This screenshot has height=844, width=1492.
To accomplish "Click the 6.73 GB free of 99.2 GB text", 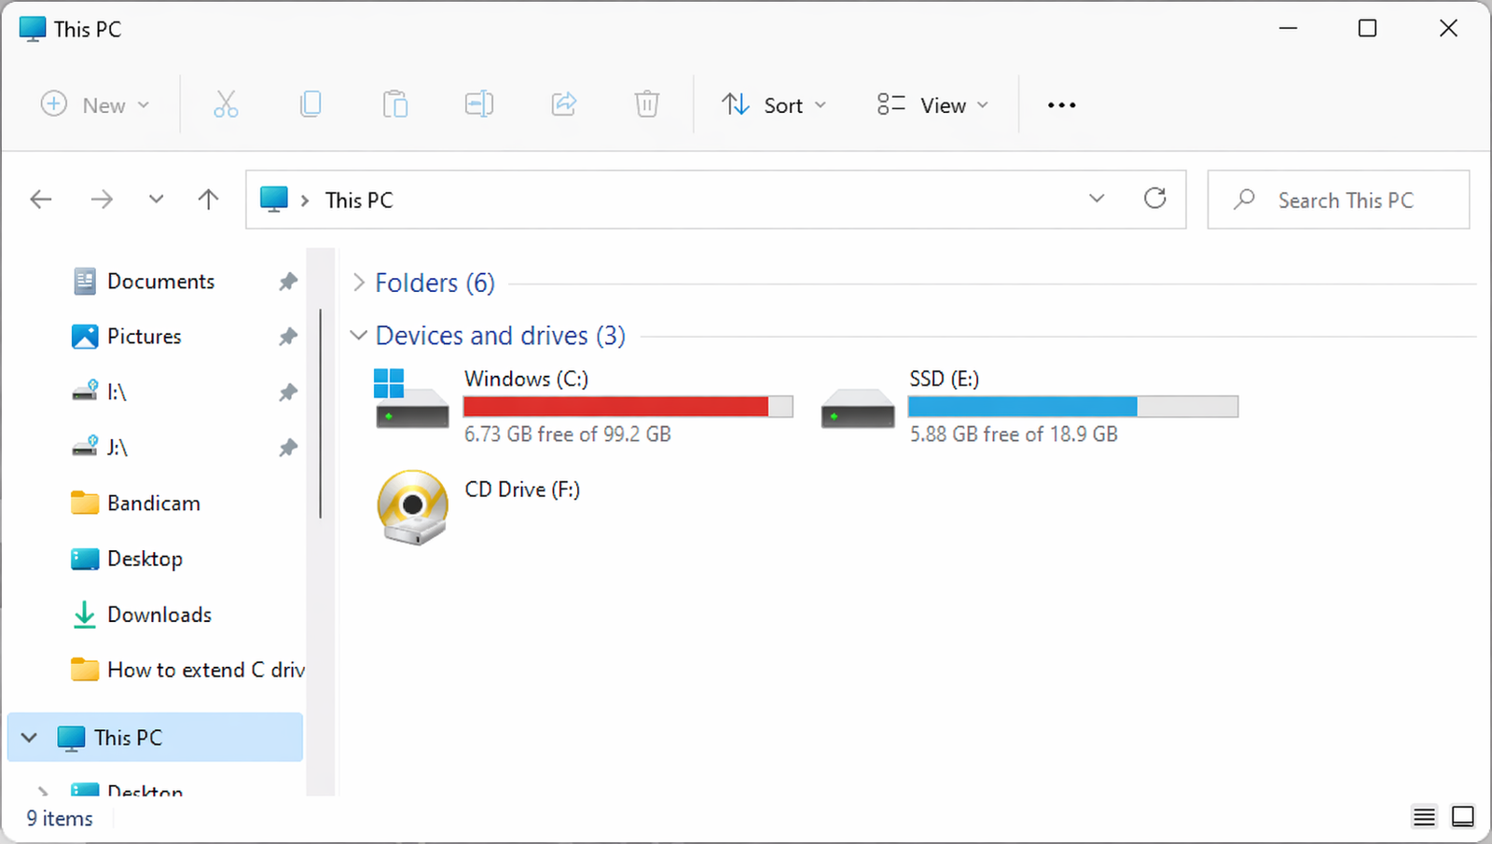I will tap(567, 434).
